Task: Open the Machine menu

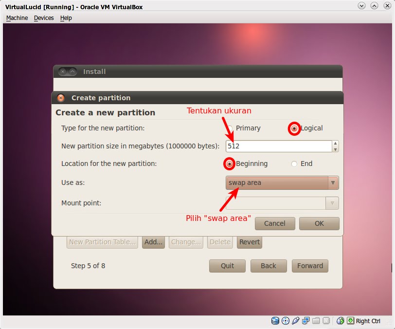Action: pyautogui.click(x=17, y=18)
